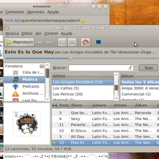
Task: Click the Los Amigos Invisibles album cover
Action: (x=27, y=124)
